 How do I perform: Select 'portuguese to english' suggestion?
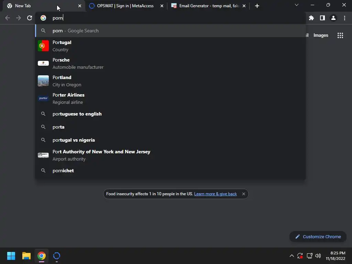click(x=170, y=114)
